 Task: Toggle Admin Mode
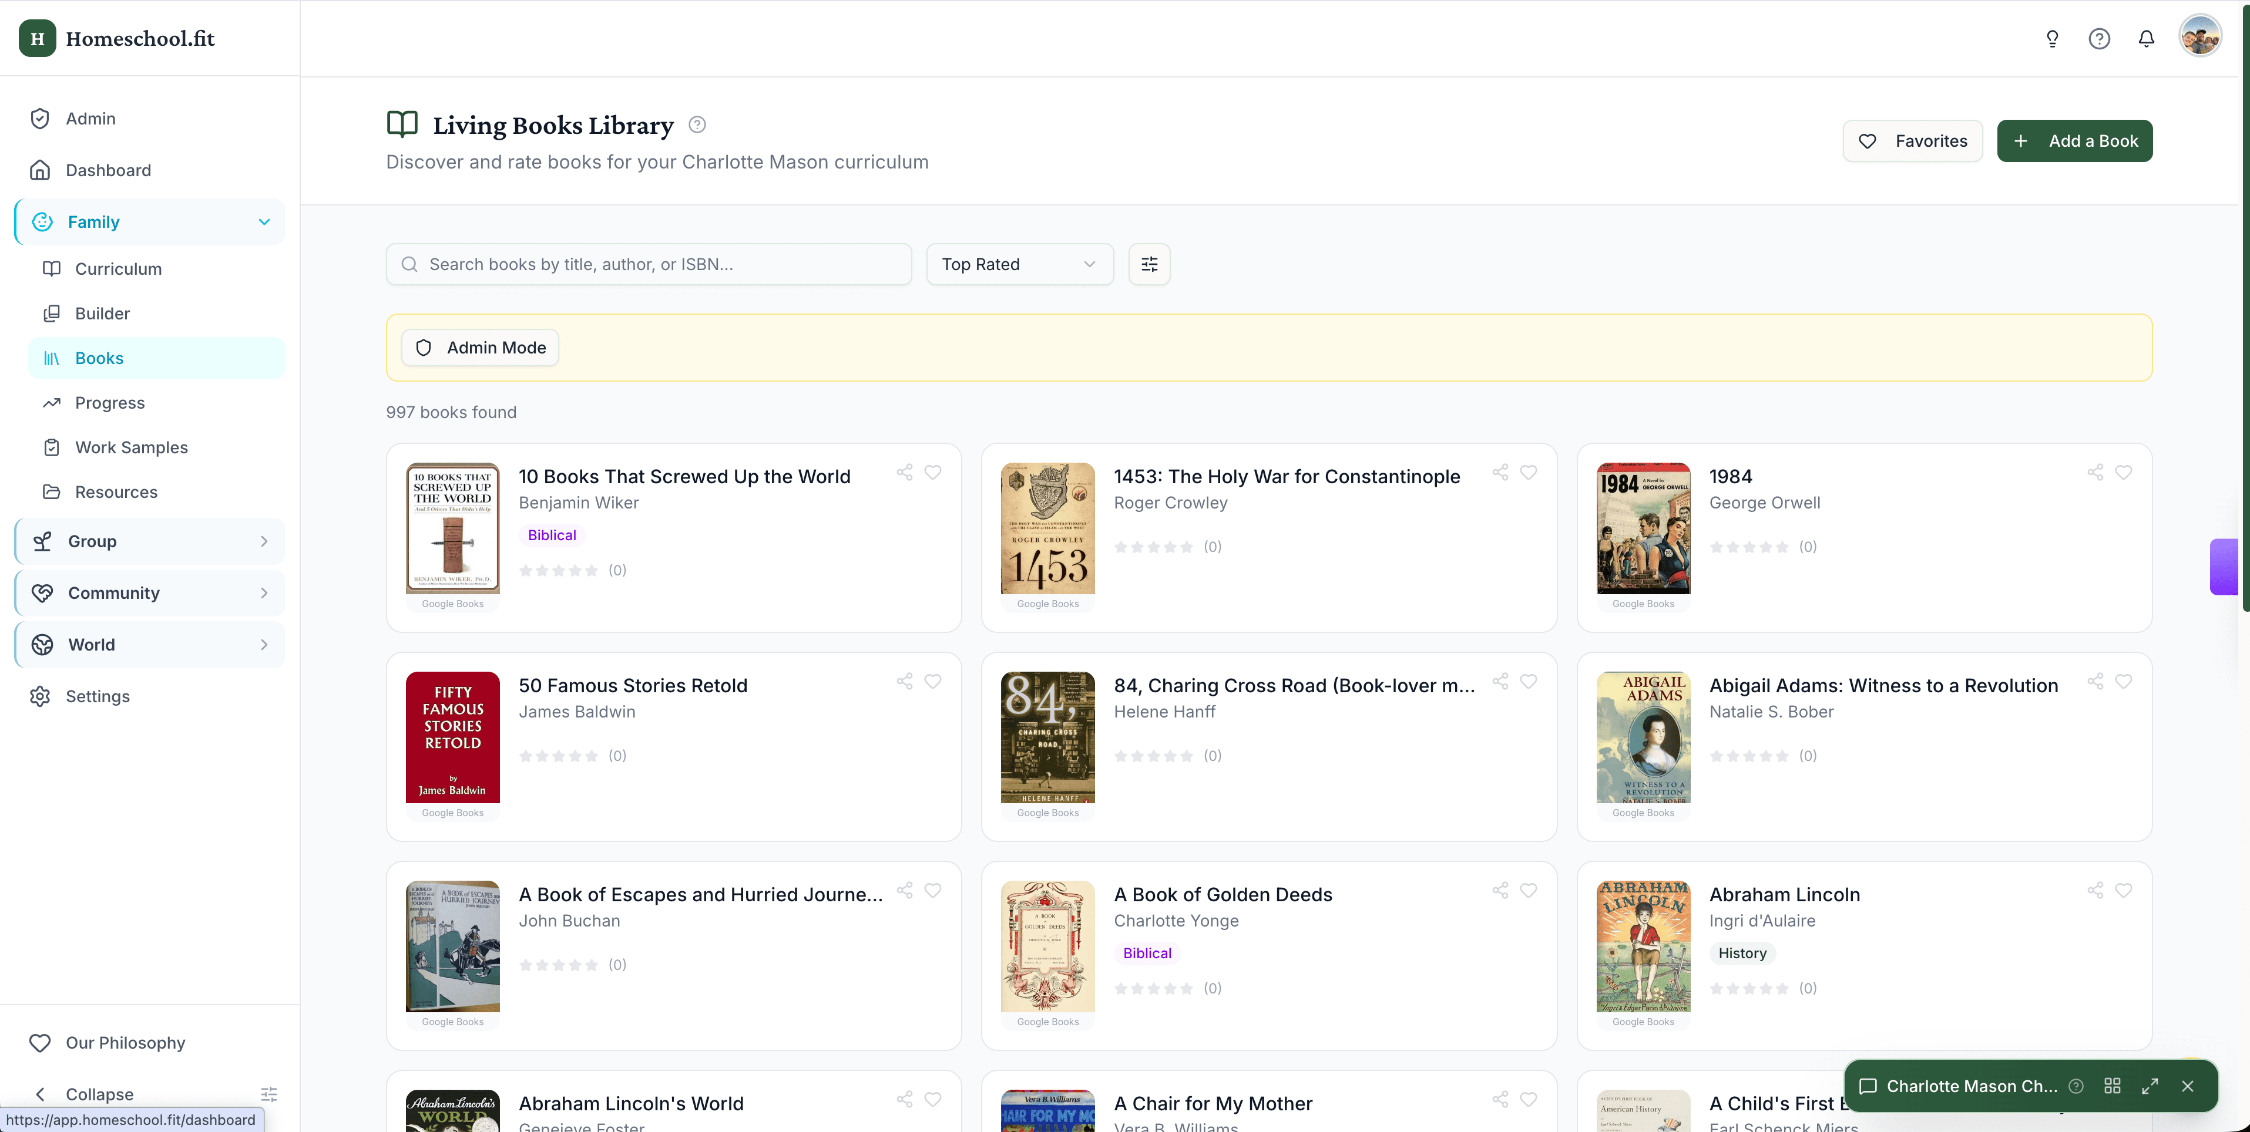479,348
